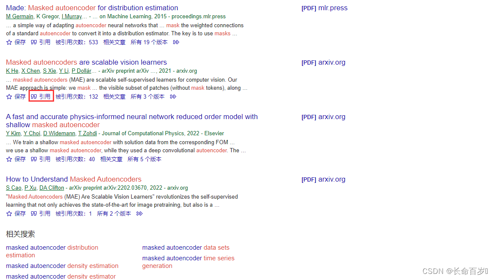Open related articles for the Made paper

click(x=115, y=42)
